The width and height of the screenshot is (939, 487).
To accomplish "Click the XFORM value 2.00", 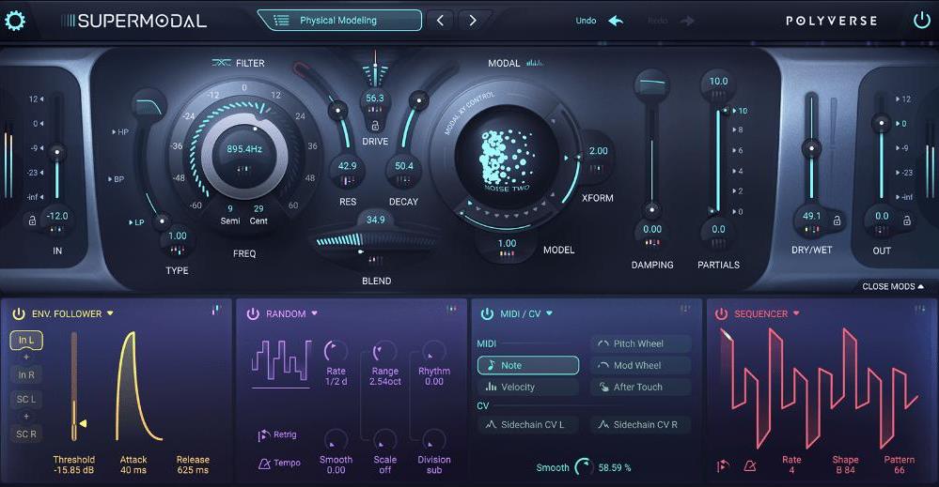I will [x=598, y=151].
